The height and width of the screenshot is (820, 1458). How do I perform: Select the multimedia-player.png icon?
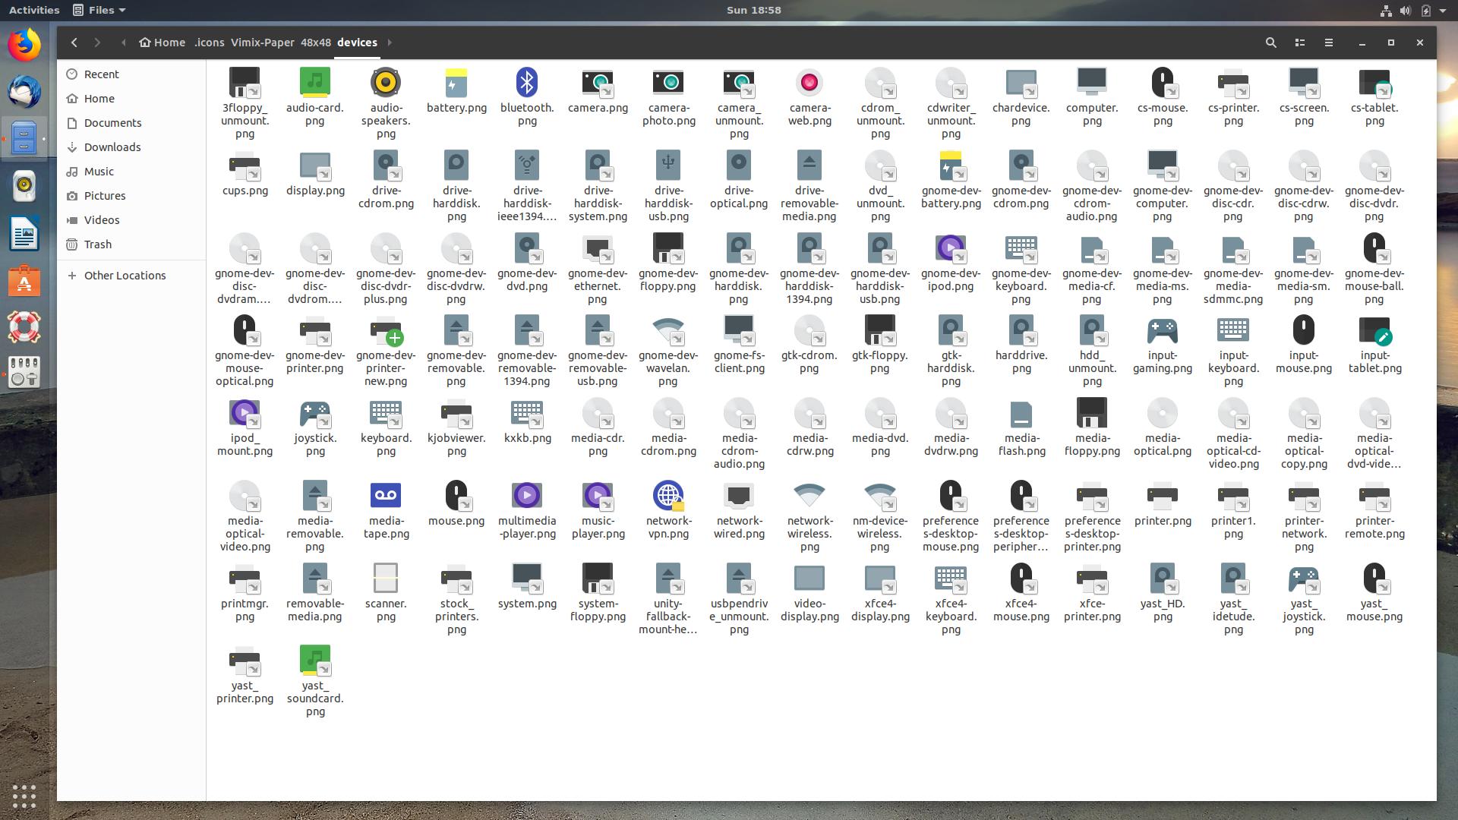[527, 497]
